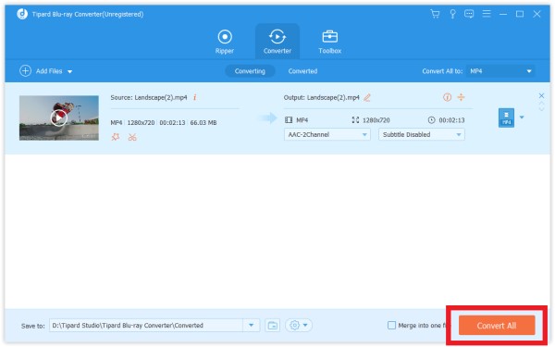
Task: Show the Converting list tab
Action: [250, 71]
